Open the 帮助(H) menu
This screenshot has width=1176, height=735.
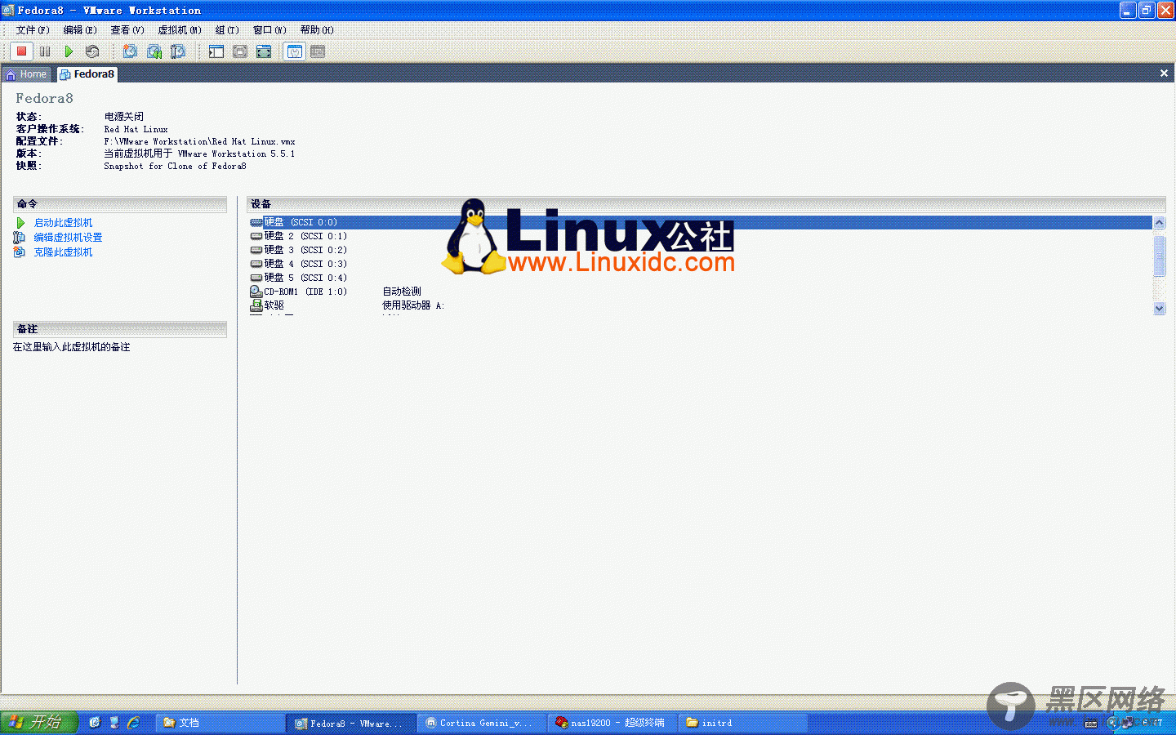(317, 30)
